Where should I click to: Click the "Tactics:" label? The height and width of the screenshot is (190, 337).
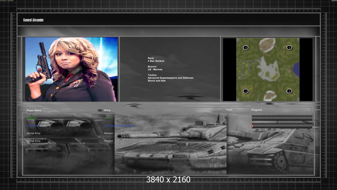coord(152,75)
